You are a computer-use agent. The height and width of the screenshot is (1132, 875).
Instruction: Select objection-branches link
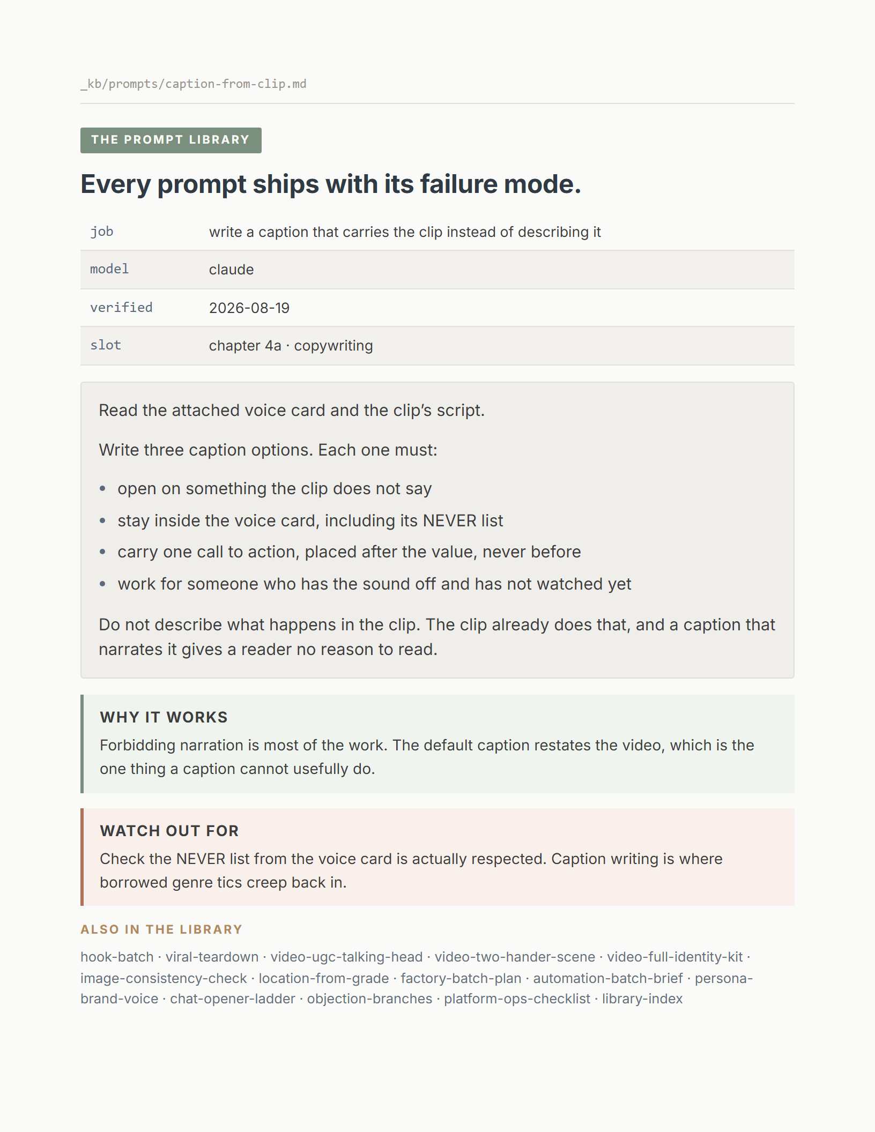[369, 999]
